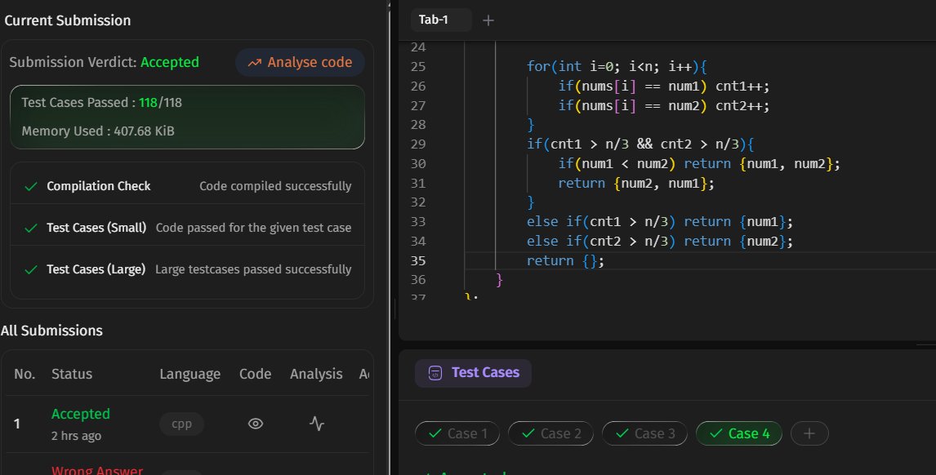936x475 pixels.
Task: Click the checkmark inside Case 4 pill
Action: 716,434
